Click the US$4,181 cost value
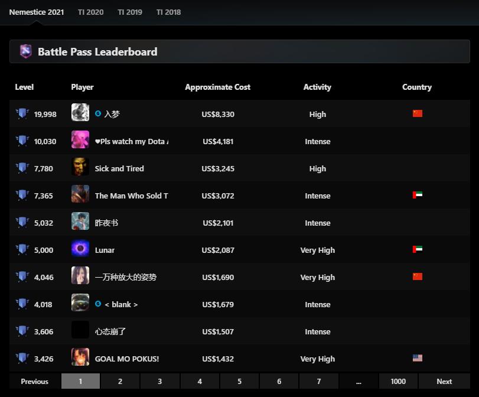Image resolution: width=479 pixels, height=397 pixels. pyautogui.click(x=218, y=142)
